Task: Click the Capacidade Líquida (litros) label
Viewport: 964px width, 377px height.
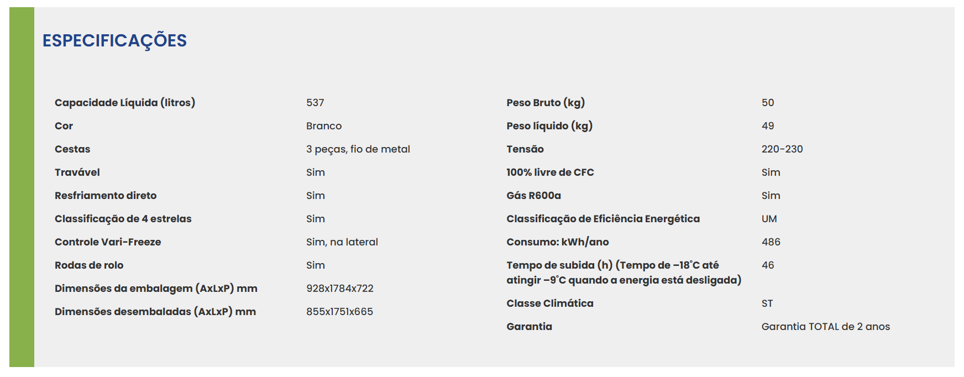Action: [x=125, y=103]
